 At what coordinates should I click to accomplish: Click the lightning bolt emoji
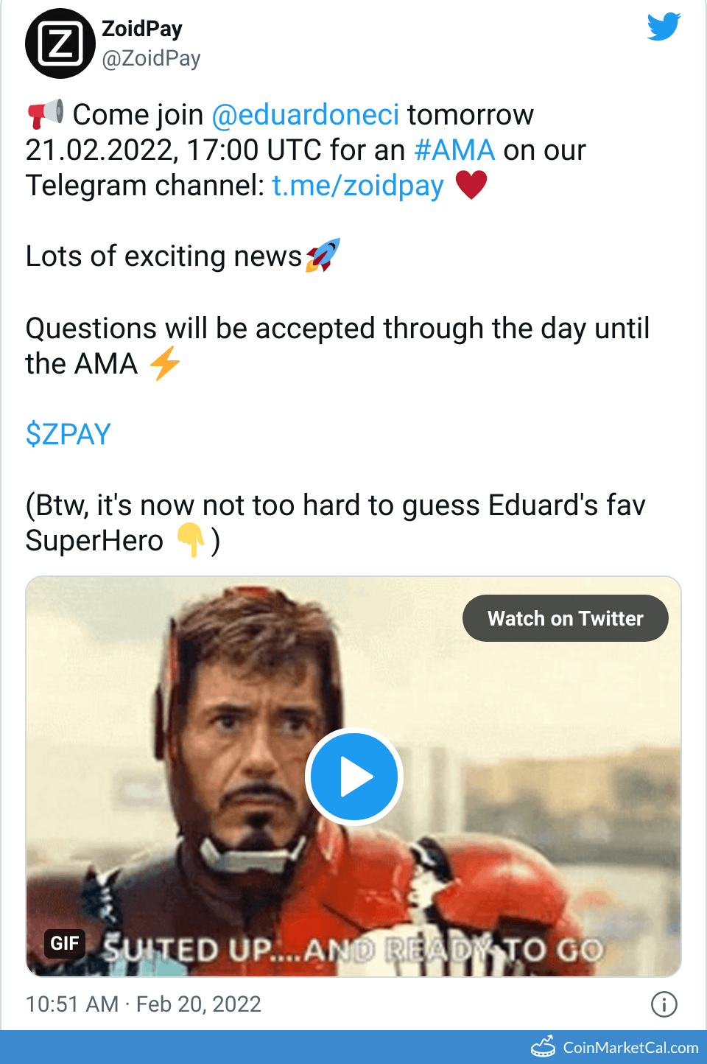coord(165,363)
